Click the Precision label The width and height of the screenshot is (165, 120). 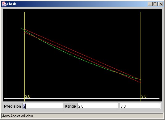[12, 106]
